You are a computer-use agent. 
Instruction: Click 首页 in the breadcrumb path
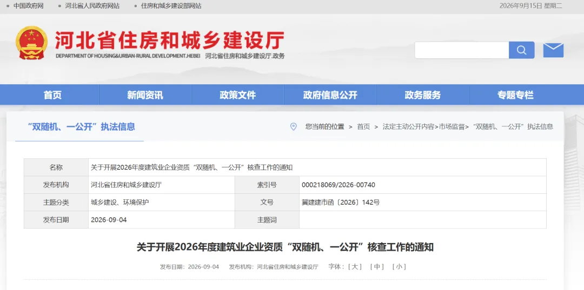tap(363, 126)
